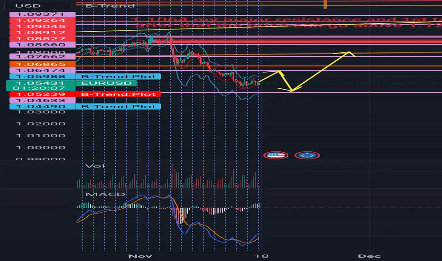Click the EU flag economic event icon
Viewport: 442px width, 261px height.
click(307, 155)
